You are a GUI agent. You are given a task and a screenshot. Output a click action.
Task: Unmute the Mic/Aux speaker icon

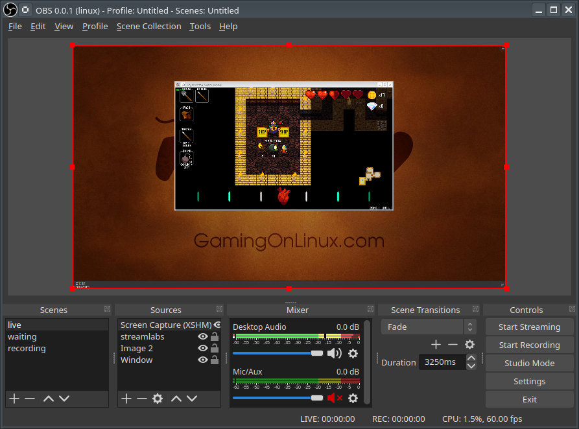pos(335,398)
